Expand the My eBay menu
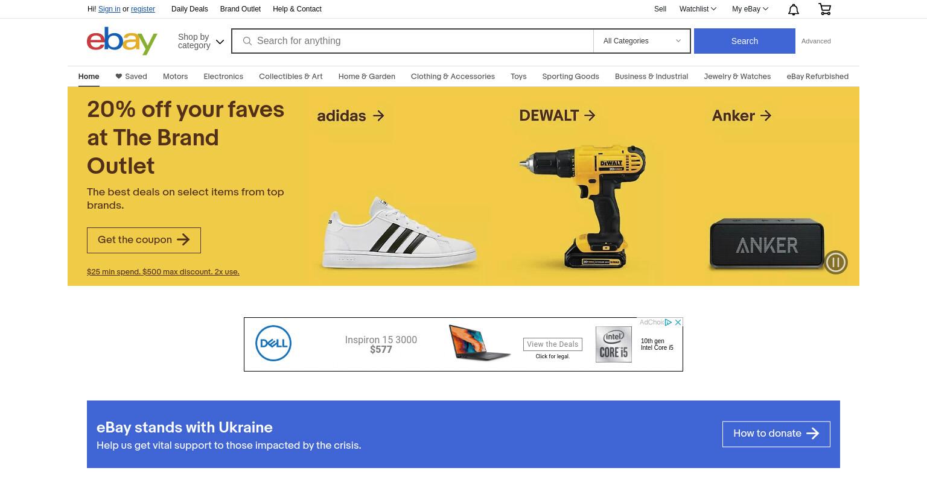This screenshot has width=927, height=497. [750, 9]
